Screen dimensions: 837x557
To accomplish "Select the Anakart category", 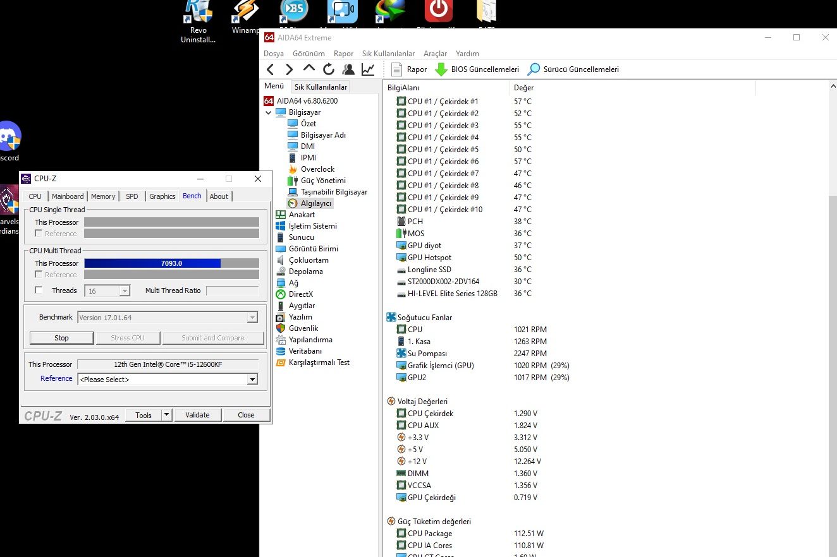I will pos(295,215).
